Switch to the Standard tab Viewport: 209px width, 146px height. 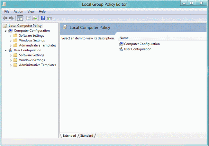[87, 135]
